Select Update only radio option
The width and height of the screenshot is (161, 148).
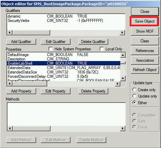tap(134, 96)
